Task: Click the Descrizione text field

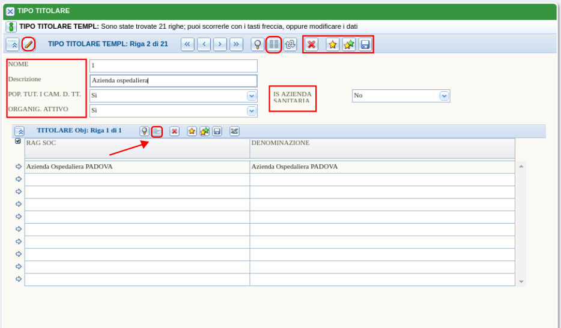Action: tap(173, 81)
